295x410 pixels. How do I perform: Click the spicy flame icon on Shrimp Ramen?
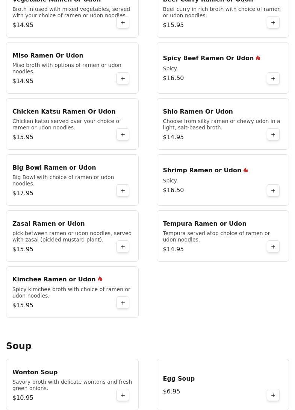[x=246, y=170]
